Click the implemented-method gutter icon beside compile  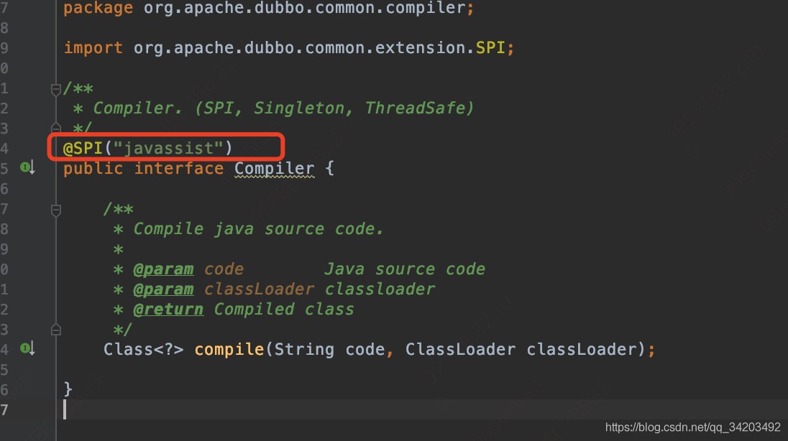coord(27,348)
